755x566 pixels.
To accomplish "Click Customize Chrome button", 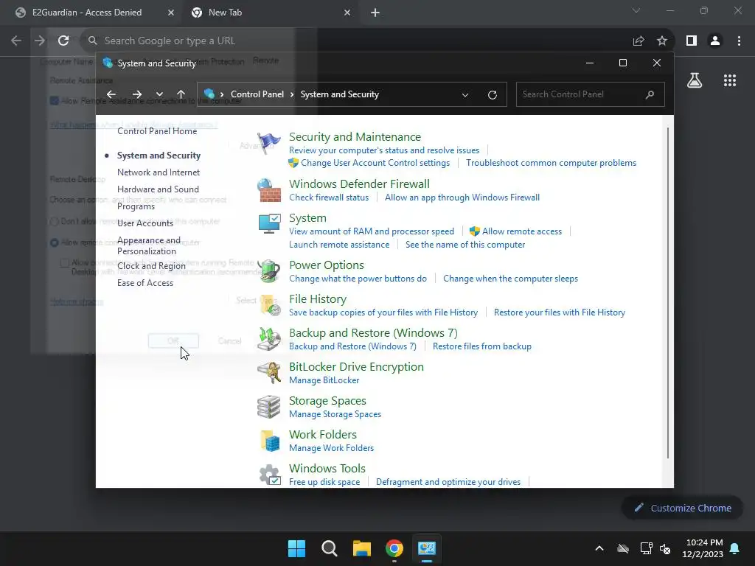I will [x=682, y=508].
